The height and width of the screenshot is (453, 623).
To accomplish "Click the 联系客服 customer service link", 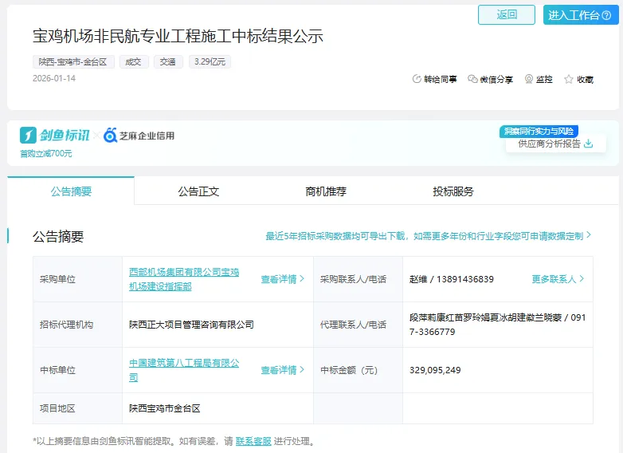I will tap(253, 441).
